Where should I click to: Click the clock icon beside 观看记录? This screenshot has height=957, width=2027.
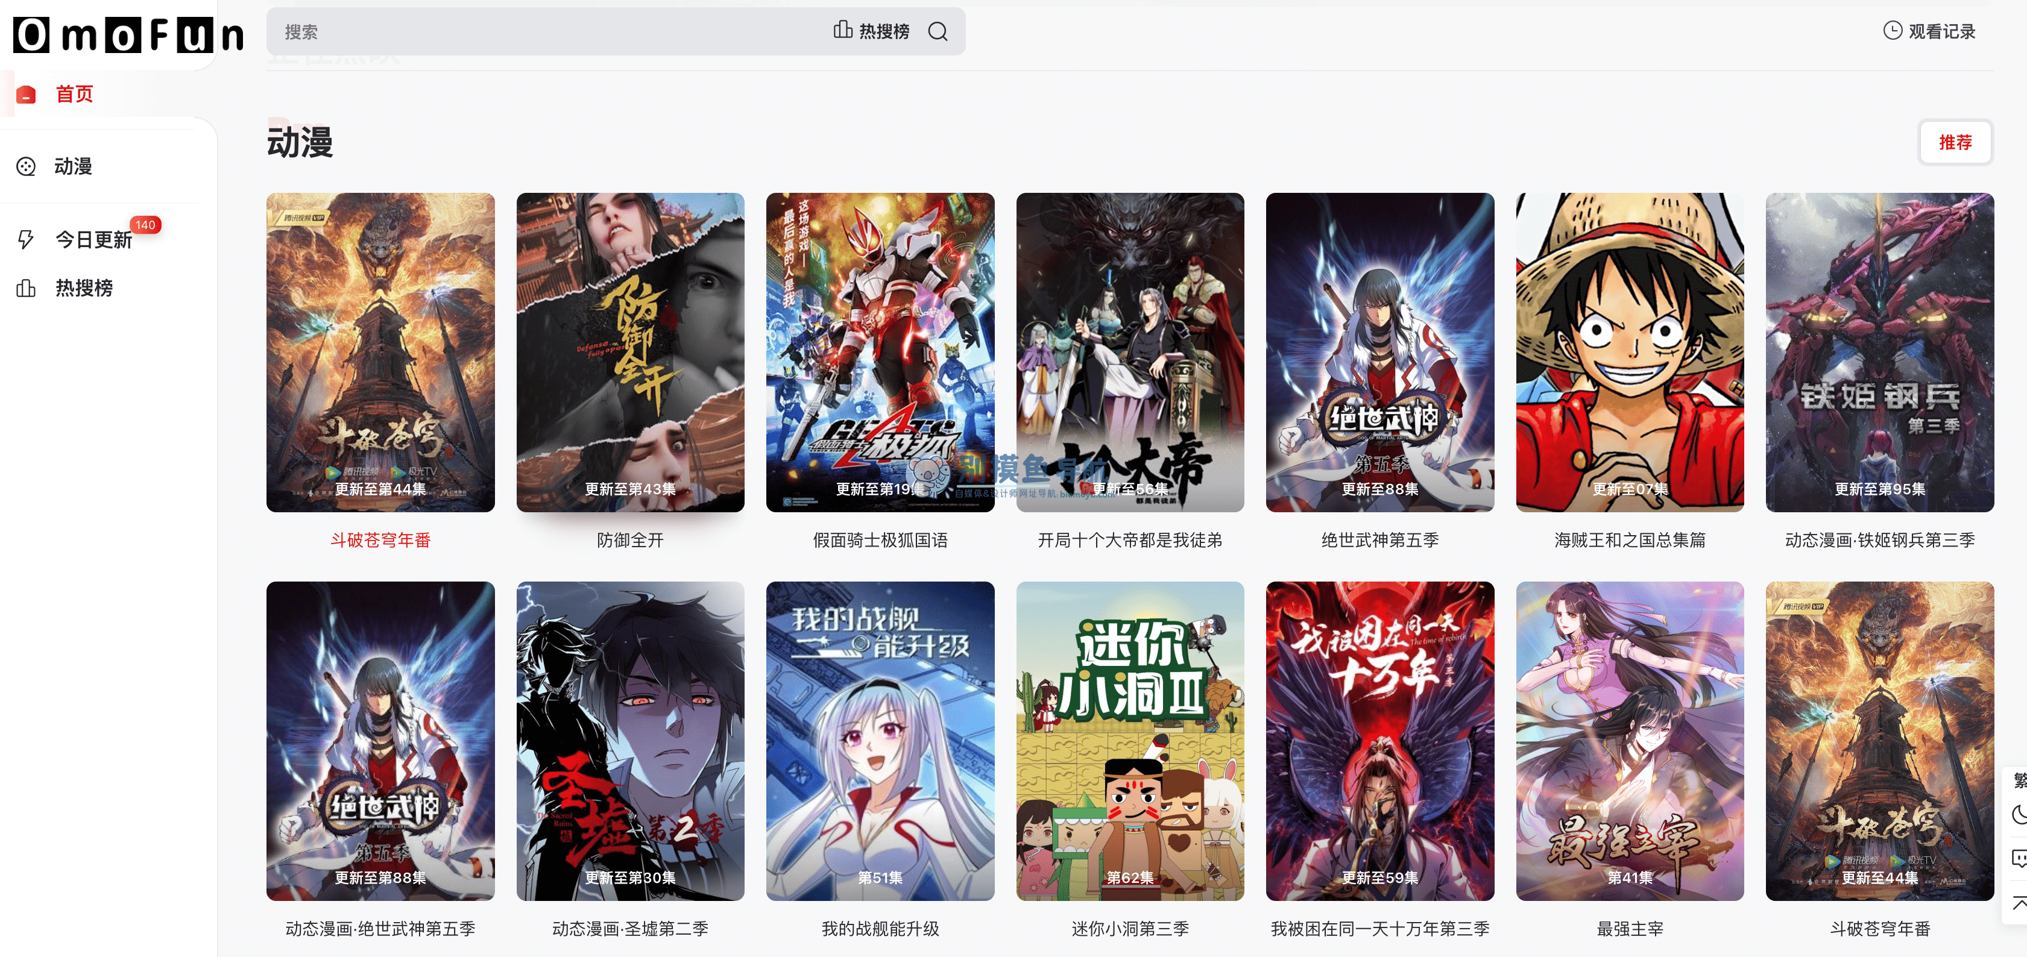point(1893,31)
